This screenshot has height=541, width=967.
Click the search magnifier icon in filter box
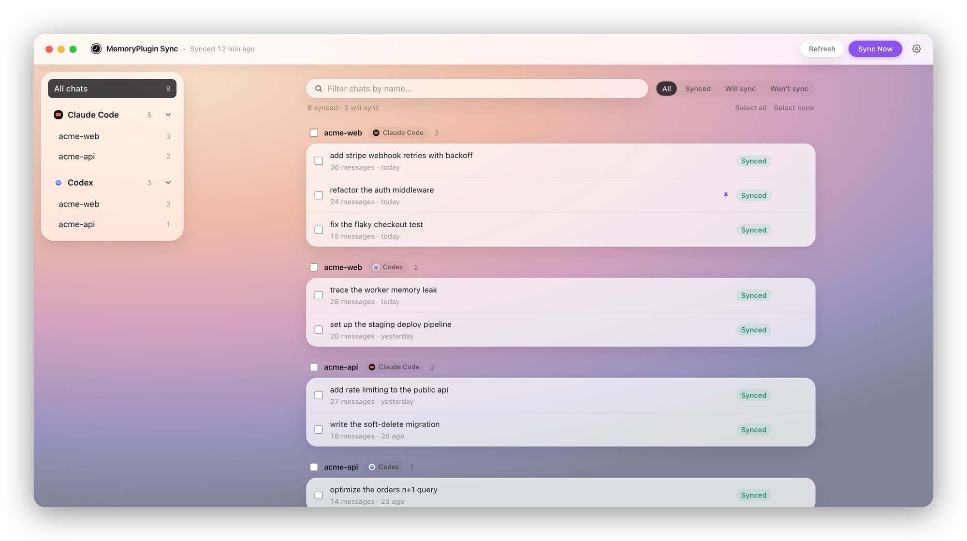point(319,88)
